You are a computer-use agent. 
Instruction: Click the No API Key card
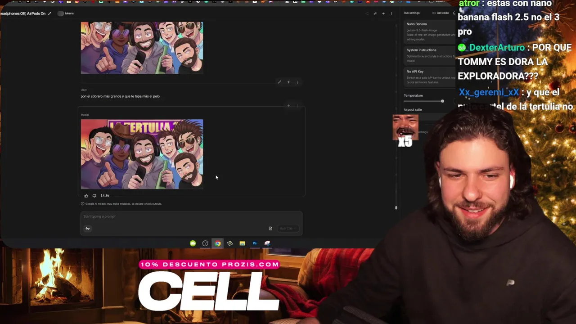point(430,76)
